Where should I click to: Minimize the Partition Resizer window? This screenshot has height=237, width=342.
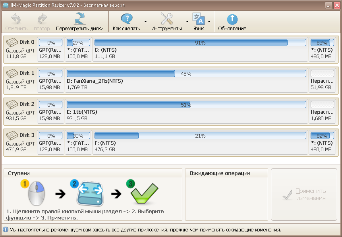(x=328, y=5)
